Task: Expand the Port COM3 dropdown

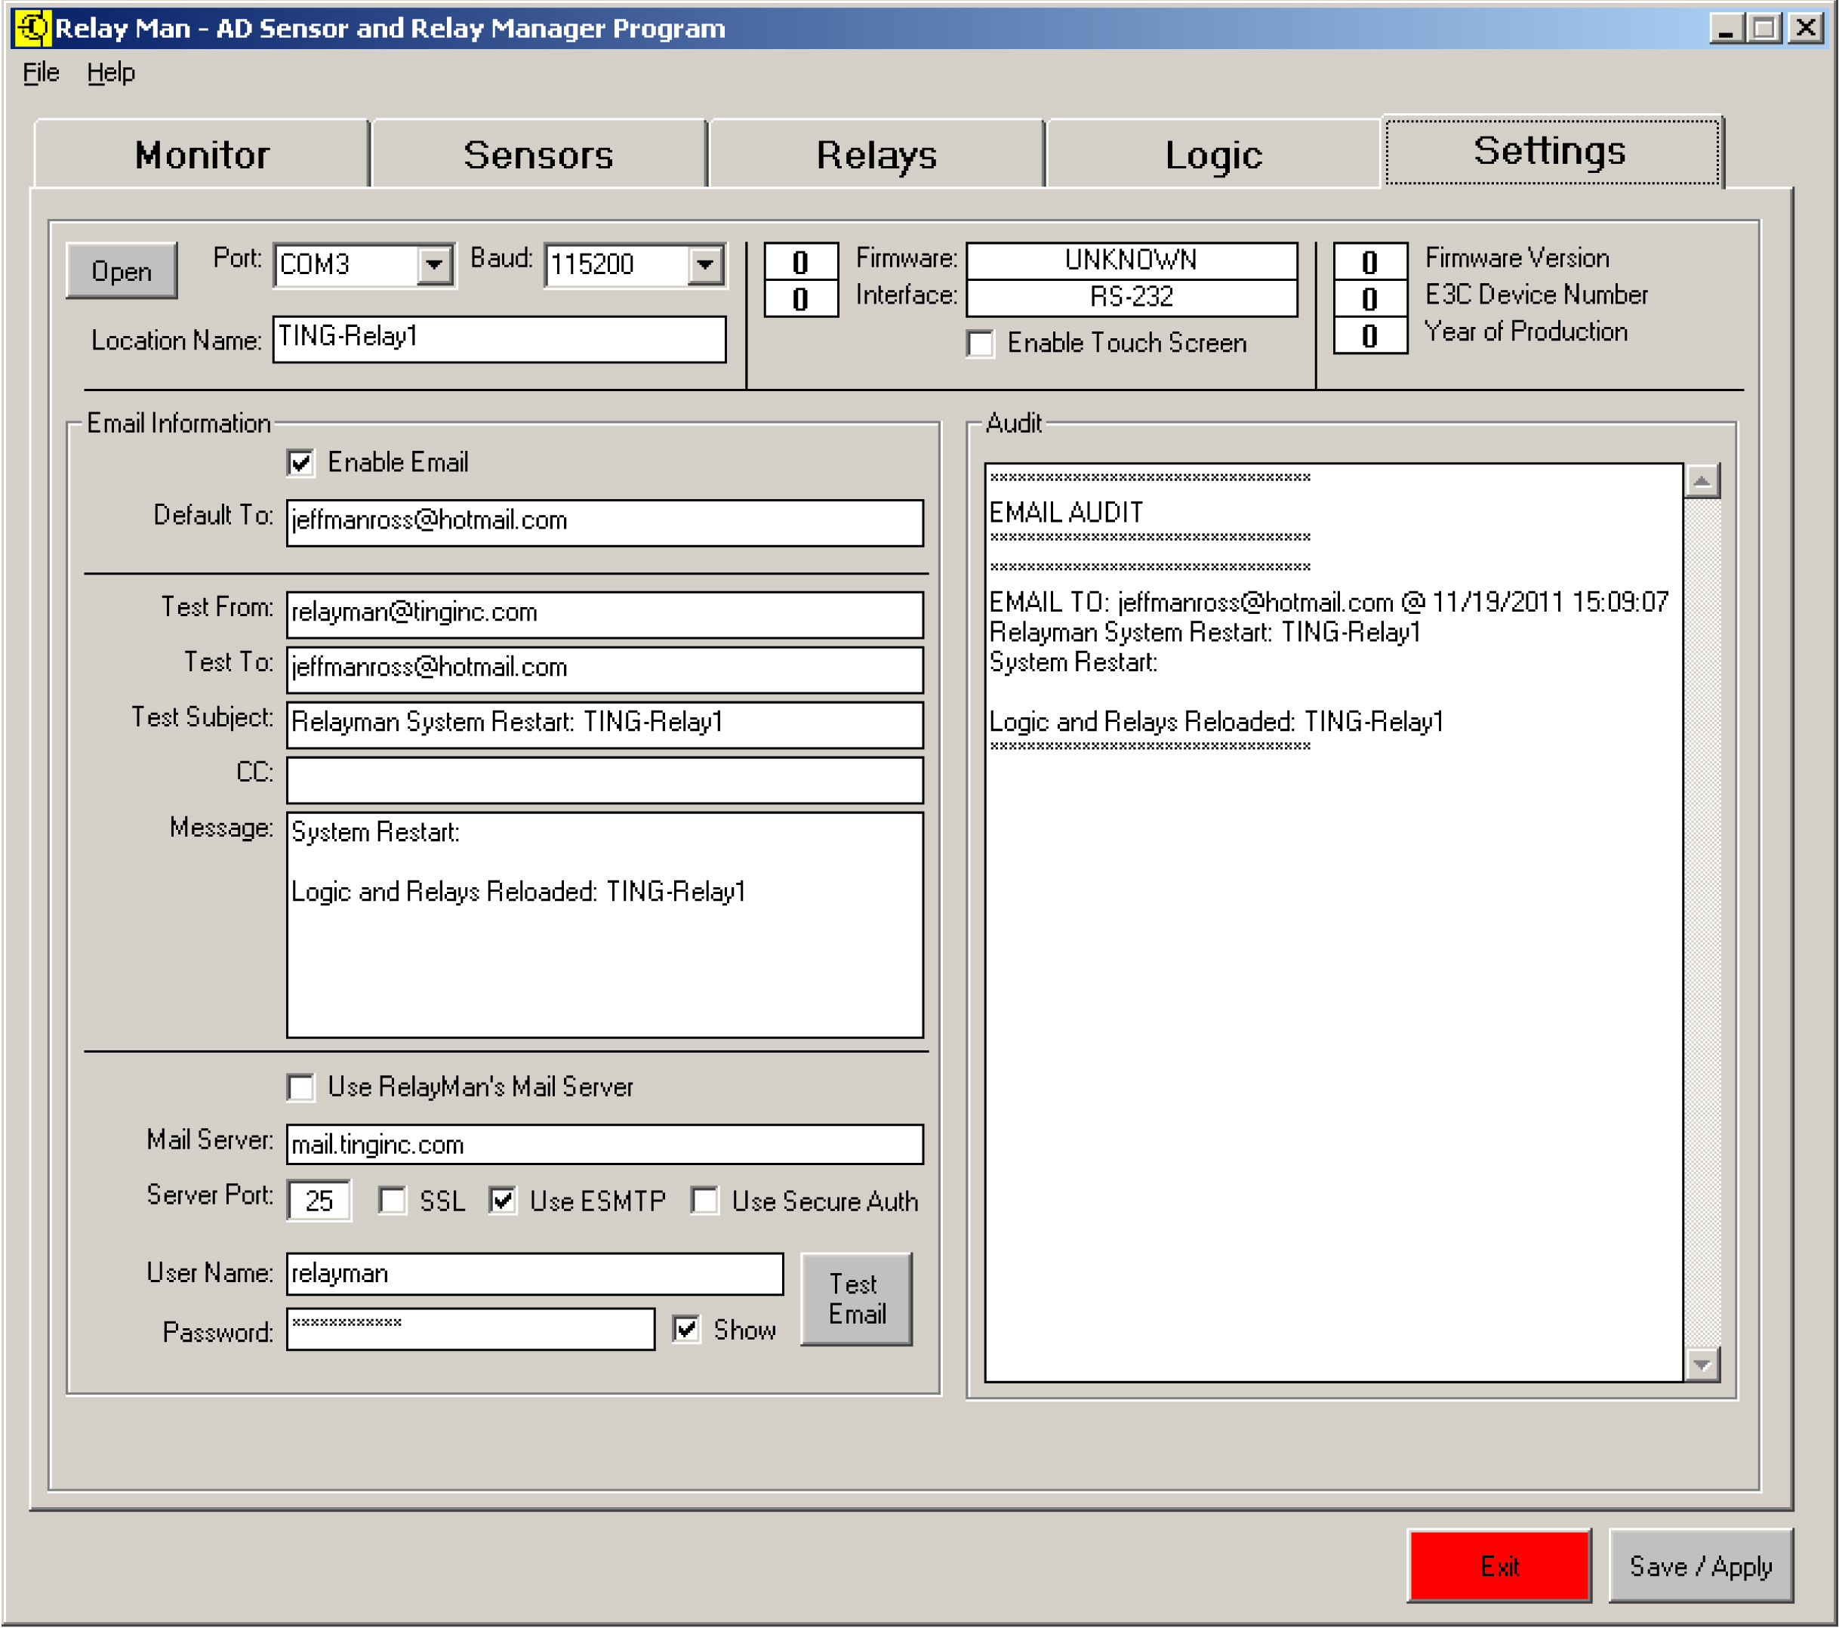Action: 435,264
